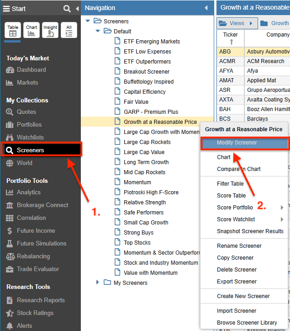Expand Score Portfolio submenu arrow

282,208
